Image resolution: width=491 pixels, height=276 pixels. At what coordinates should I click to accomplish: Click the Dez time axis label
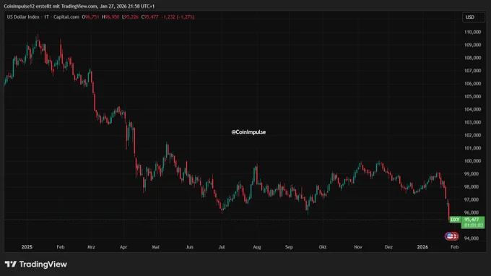coord(388,247)
